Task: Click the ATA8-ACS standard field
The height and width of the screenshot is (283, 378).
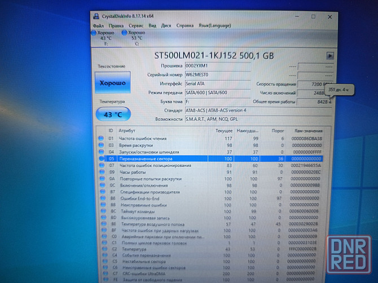Action: (258, 110)
